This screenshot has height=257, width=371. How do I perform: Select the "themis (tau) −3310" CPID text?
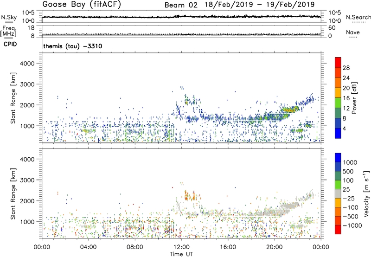click(73, 46)
